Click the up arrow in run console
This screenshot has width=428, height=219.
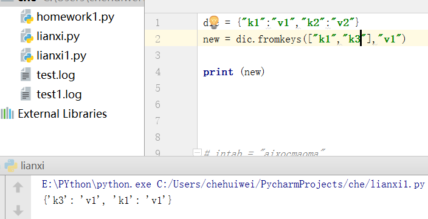pos(18,187)
